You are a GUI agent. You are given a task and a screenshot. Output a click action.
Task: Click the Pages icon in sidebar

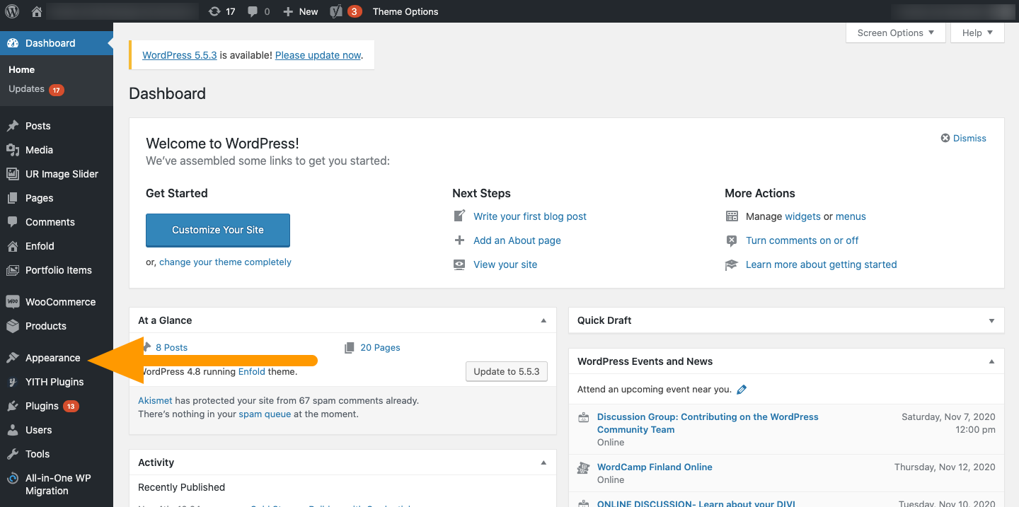(13, 198)
